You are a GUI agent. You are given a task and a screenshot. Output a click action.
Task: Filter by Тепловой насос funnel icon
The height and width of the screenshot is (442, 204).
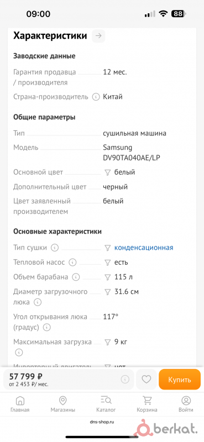pos(107,263)
